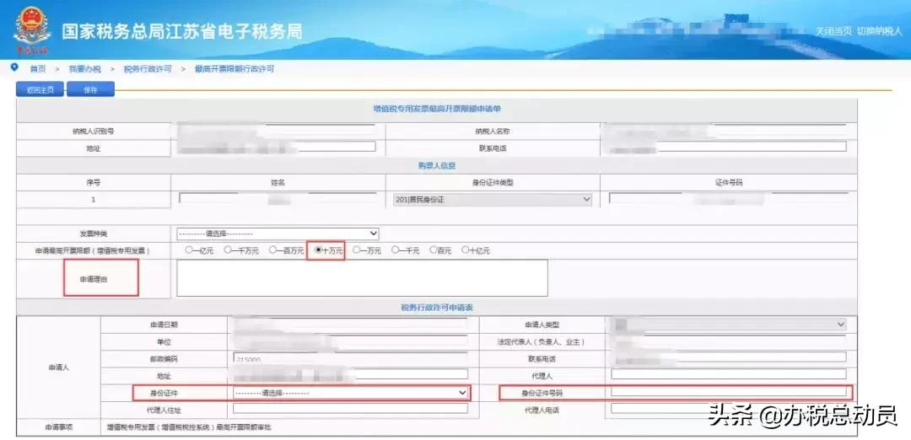Select the 一万元 radio option

click(356, 250)
